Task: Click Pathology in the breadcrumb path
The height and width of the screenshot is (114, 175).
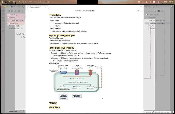Action: tap(78, 11)
